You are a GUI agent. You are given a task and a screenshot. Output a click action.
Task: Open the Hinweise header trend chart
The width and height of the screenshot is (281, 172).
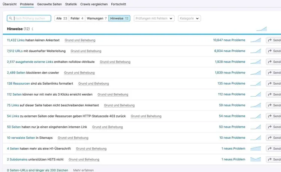262,29
